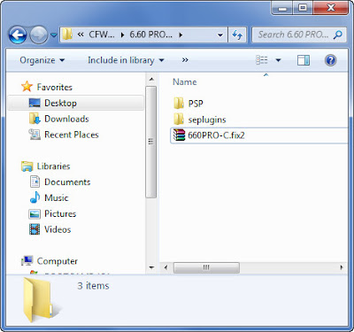Select the 660PRO-C.fix2 archive file
354x332 pixels.
point(259,135)
